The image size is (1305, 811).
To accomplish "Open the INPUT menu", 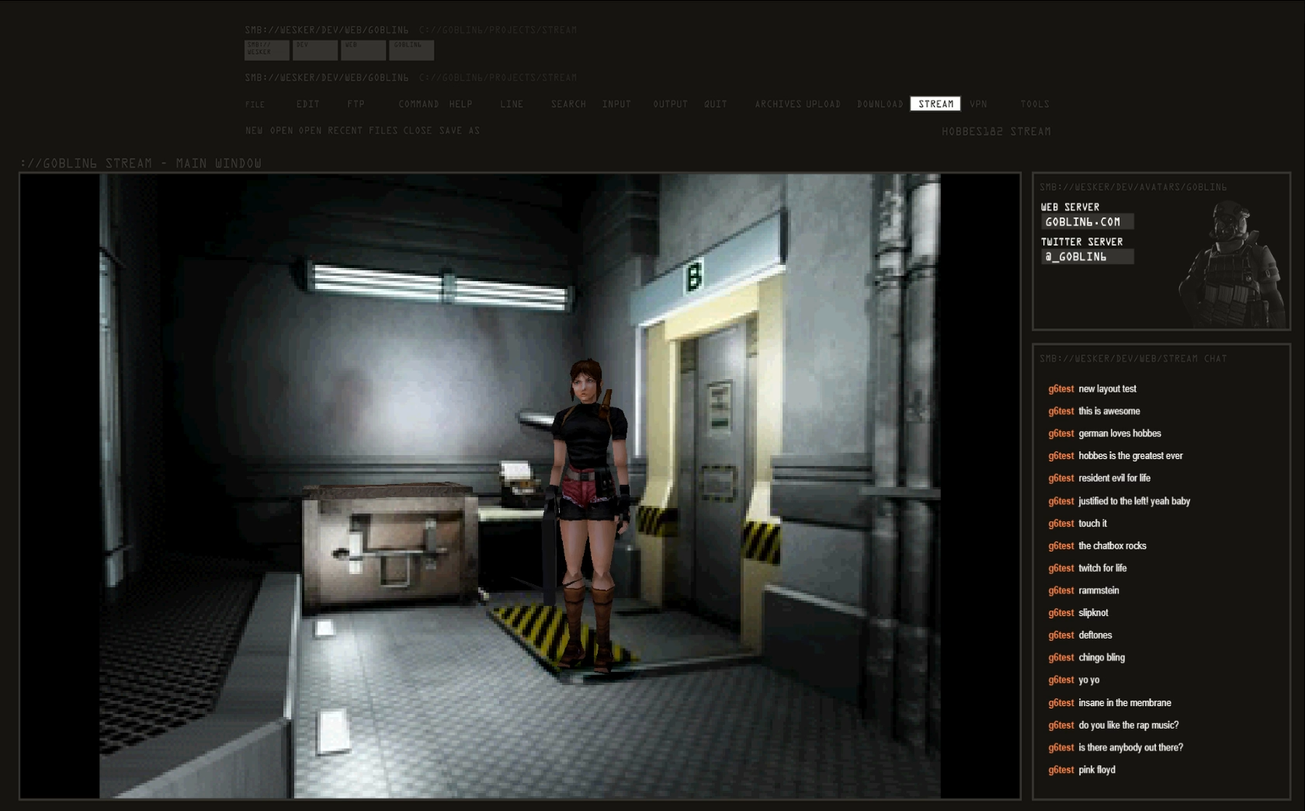I will pyautogui.click(x=616, y=104).
